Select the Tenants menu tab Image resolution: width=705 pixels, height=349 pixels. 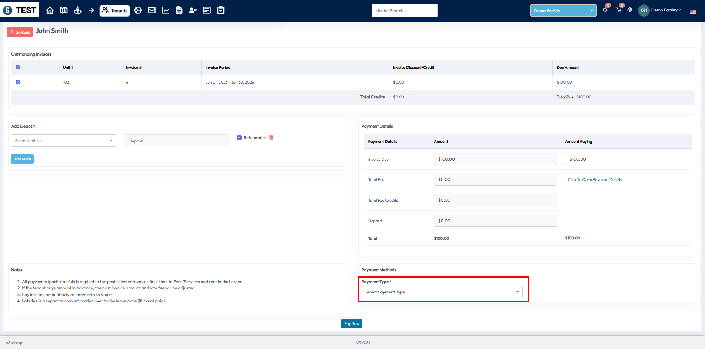pyautogui.click(x=114, y=11)
